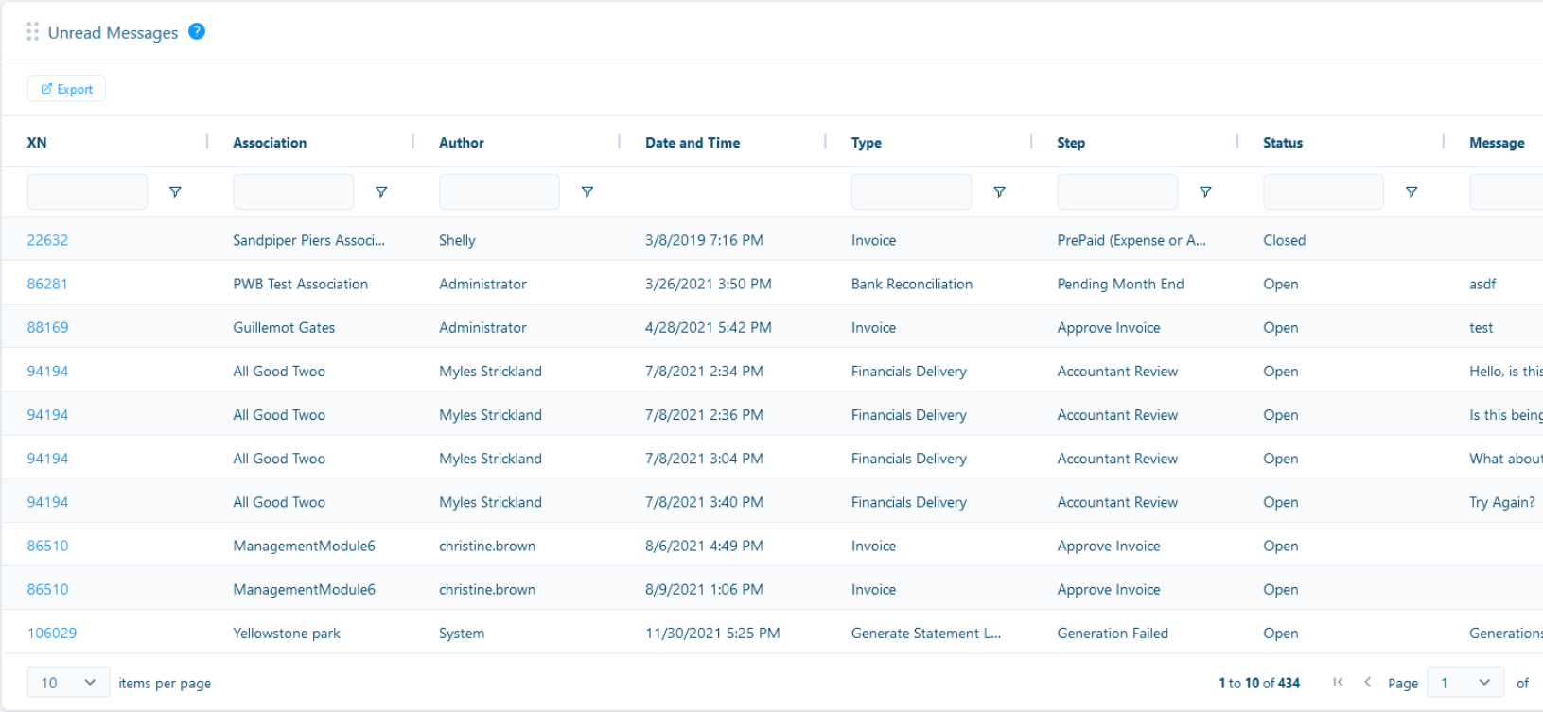Click the Pending Month End step cell
The width and height of the screenshot is (1543, 712).
pyautogui.click(x=1120, y=284)
